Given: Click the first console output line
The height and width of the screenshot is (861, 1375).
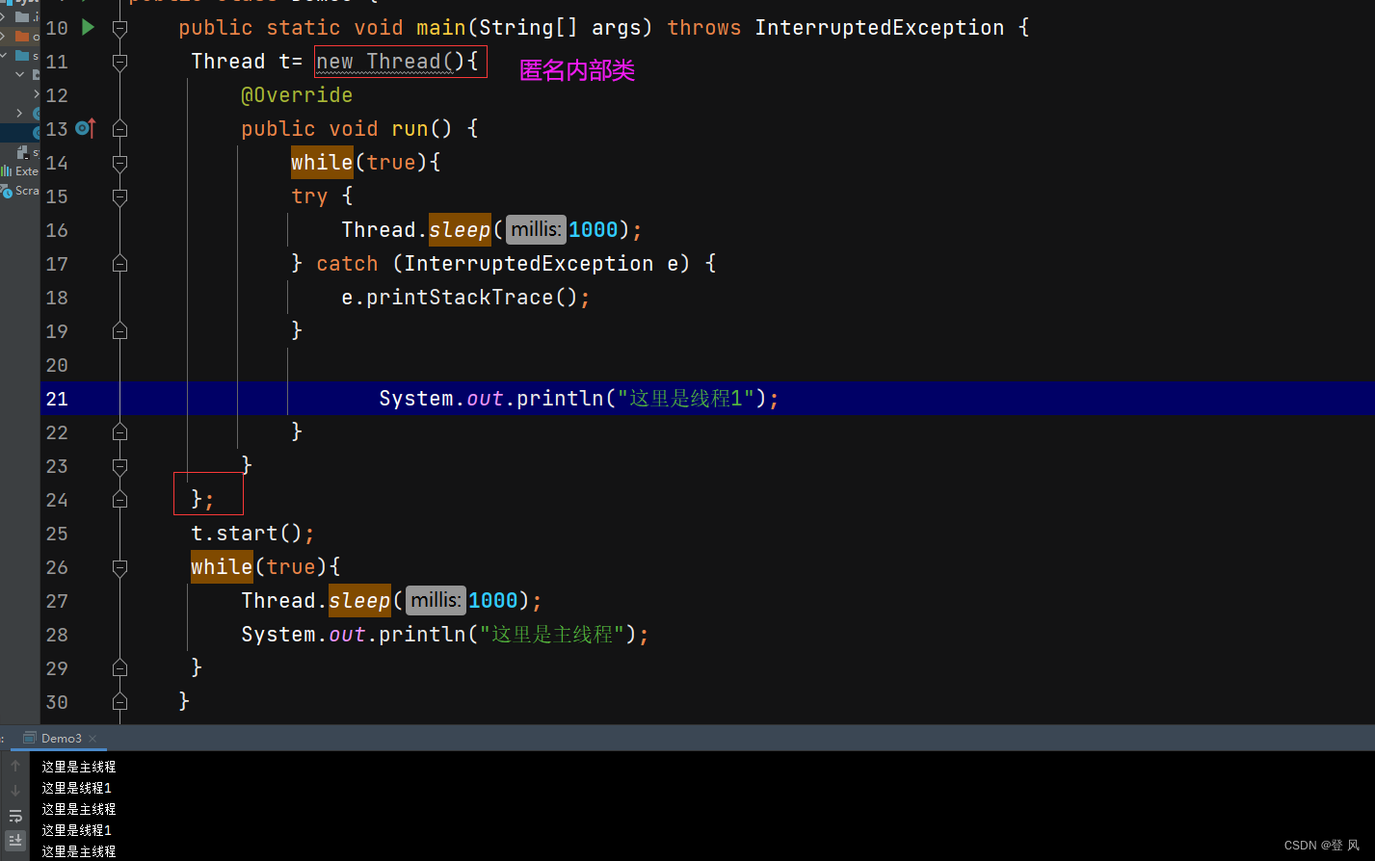Looking at the screenshot, I should [x=78, y=767].
